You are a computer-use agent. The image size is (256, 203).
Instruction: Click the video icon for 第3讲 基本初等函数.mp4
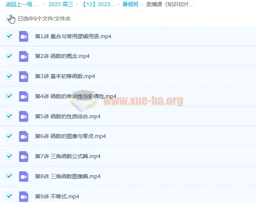(x=24, y=76)
